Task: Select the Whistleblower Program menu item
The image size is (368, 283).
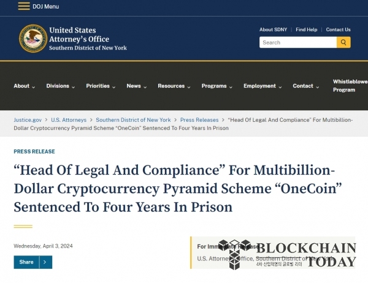Action: (350, 86)
